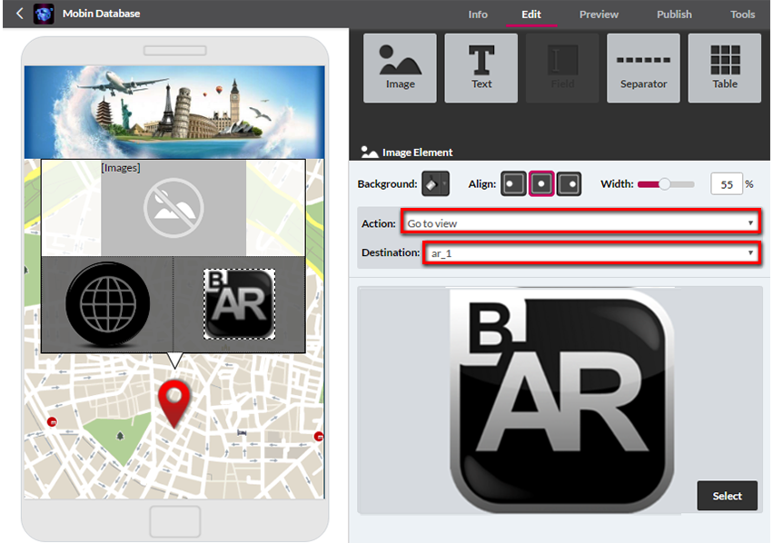Open the Destination dropdown showing ar_1
The image size is (773, 543).
(591, 252)
